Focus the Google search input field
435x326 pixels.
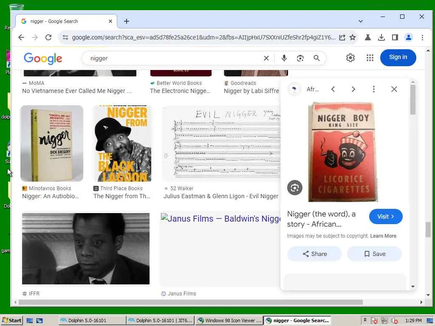click(175, 58)
